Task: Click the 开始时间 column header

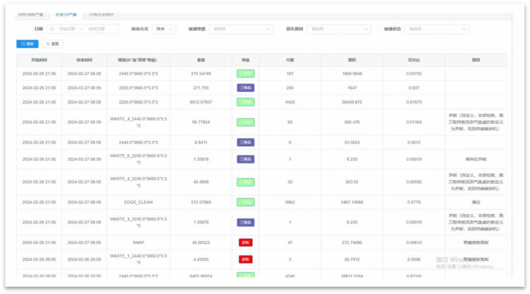Action: (39, 60)
